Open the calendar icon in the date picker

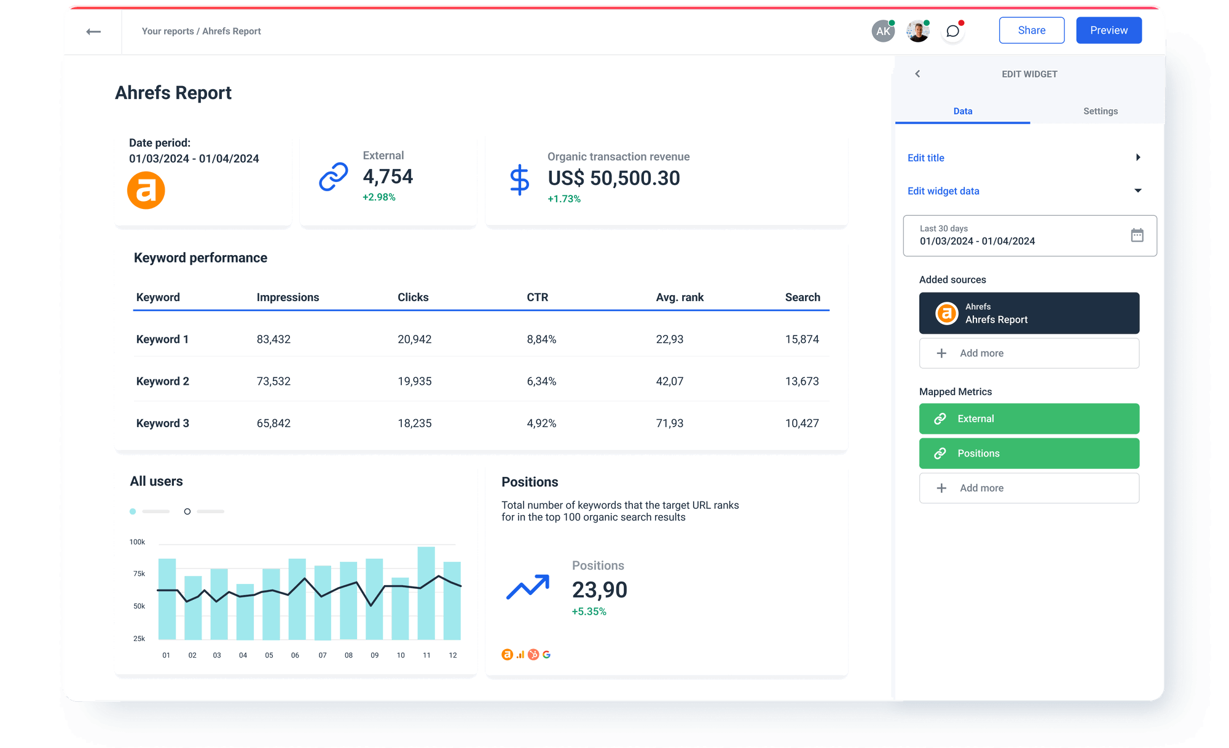coord(1137,235)
